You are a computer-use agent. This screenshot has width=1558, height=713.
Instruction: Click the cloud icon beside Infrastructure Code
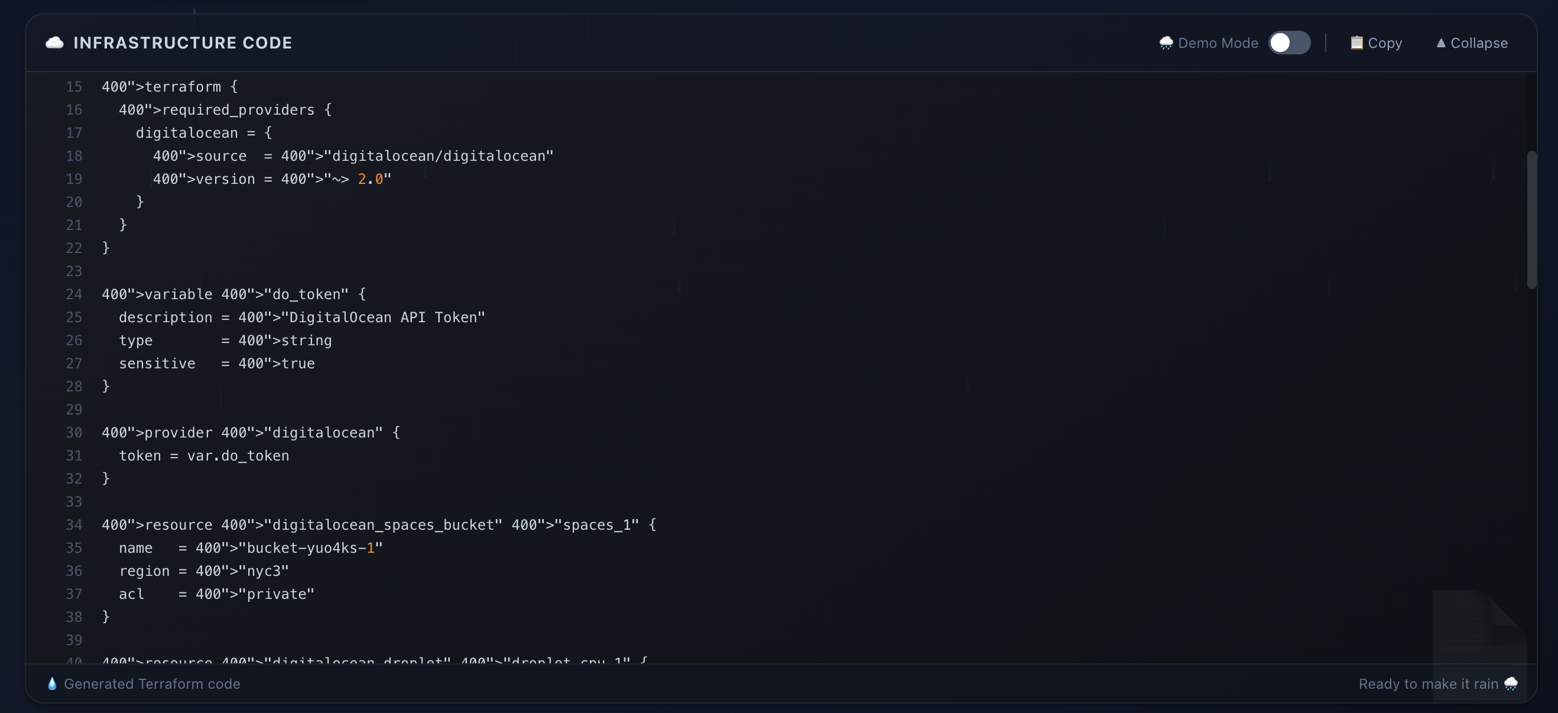pos(54,43)
